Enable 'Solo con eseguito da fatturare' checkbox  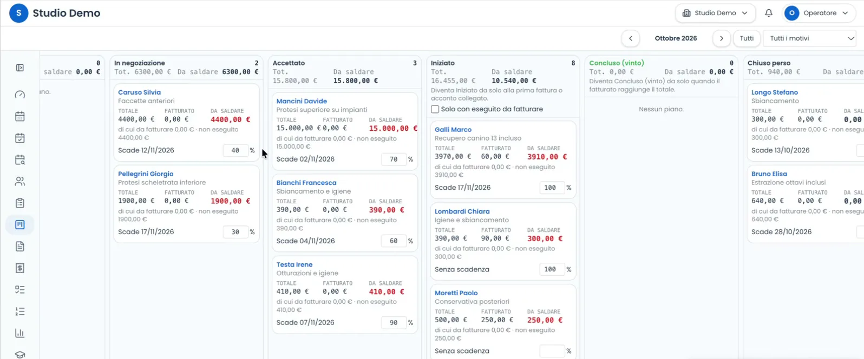tap(435, 109)
